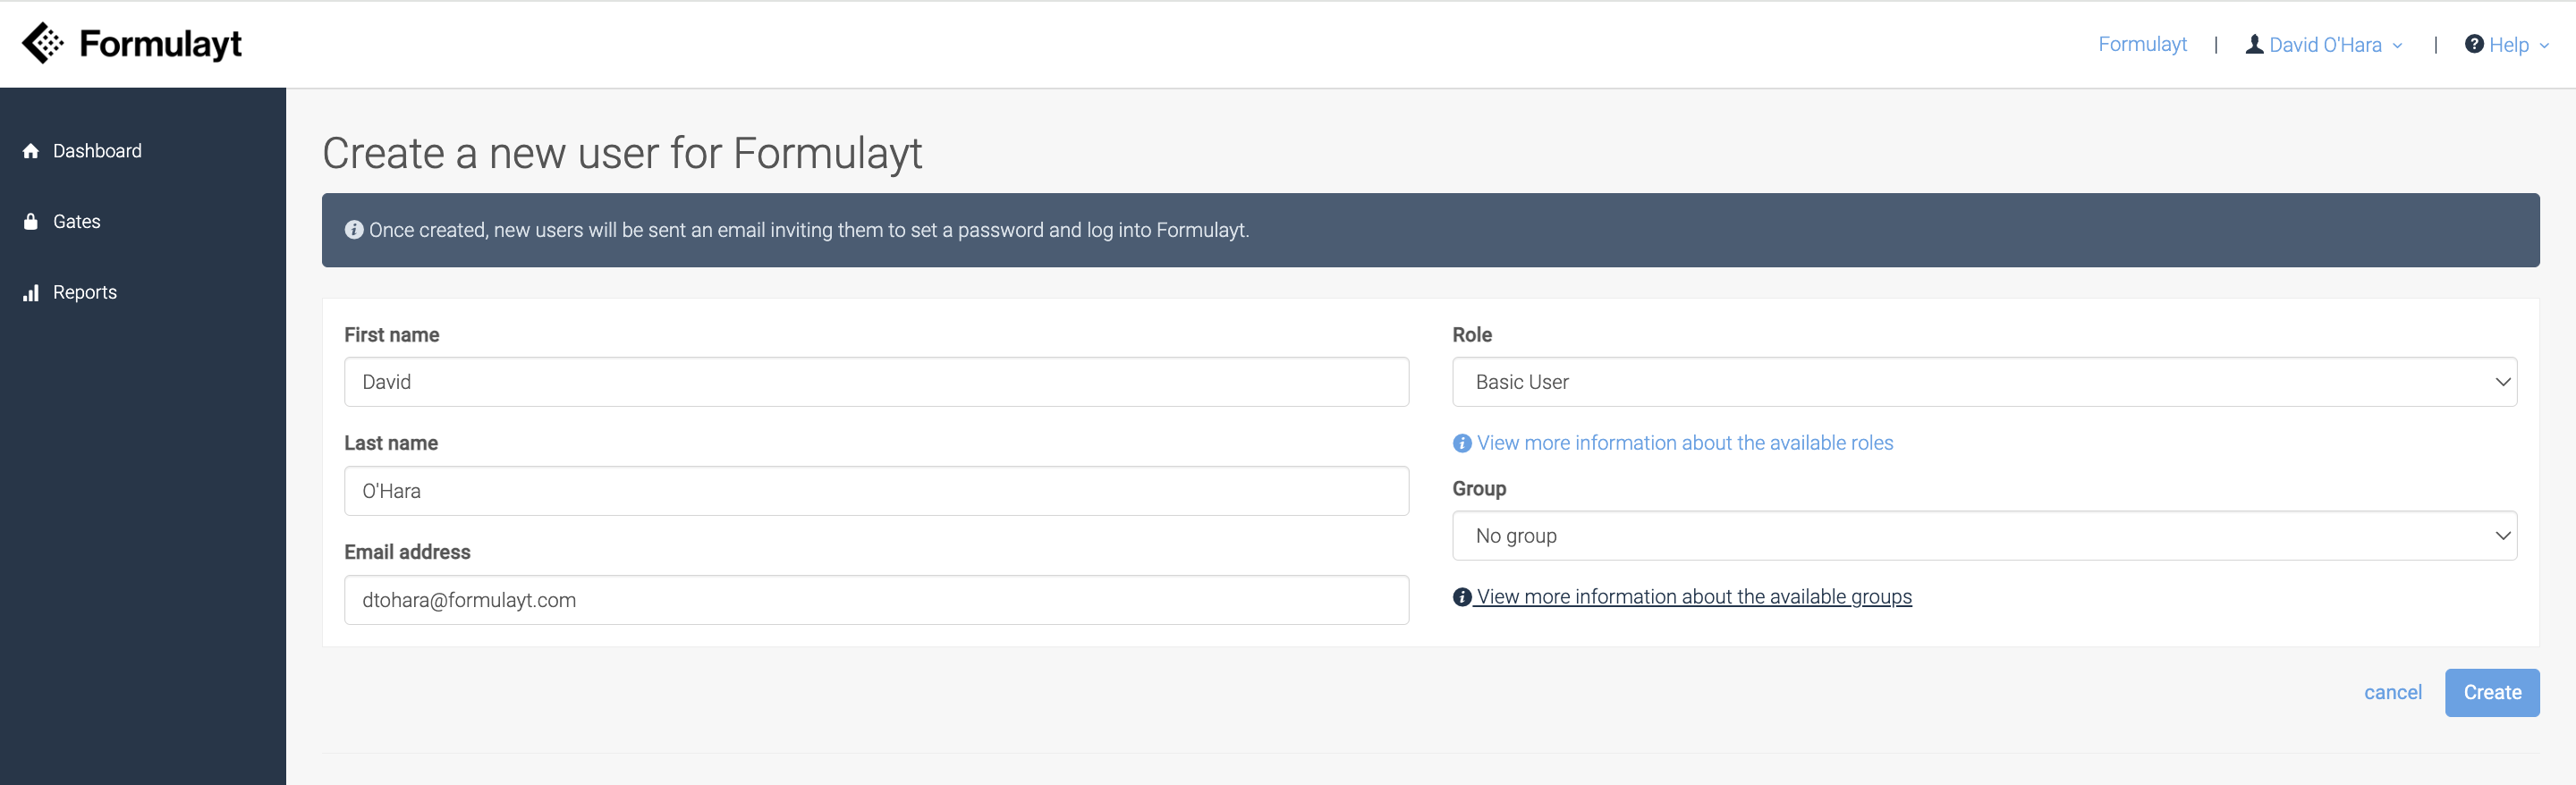Viewport: 2576px width, 785px height.
Task: Click the 'Email address' field label
Action: 407,552
